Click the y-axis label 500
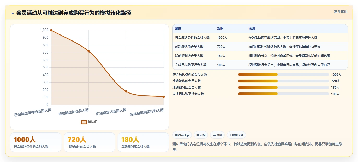 [x=46, y=67]
